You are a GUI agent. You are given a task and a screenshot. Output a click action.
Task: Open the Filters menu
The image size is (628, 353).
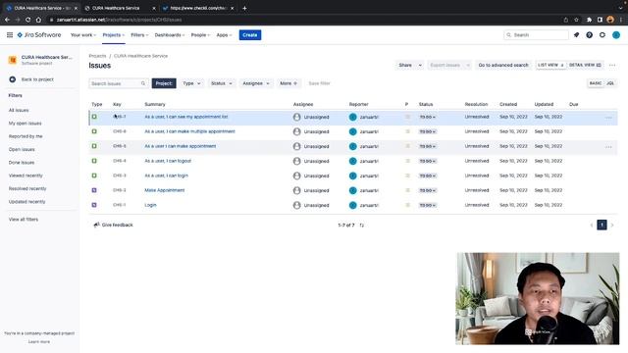pyautogui.click(x=139, y=35)
